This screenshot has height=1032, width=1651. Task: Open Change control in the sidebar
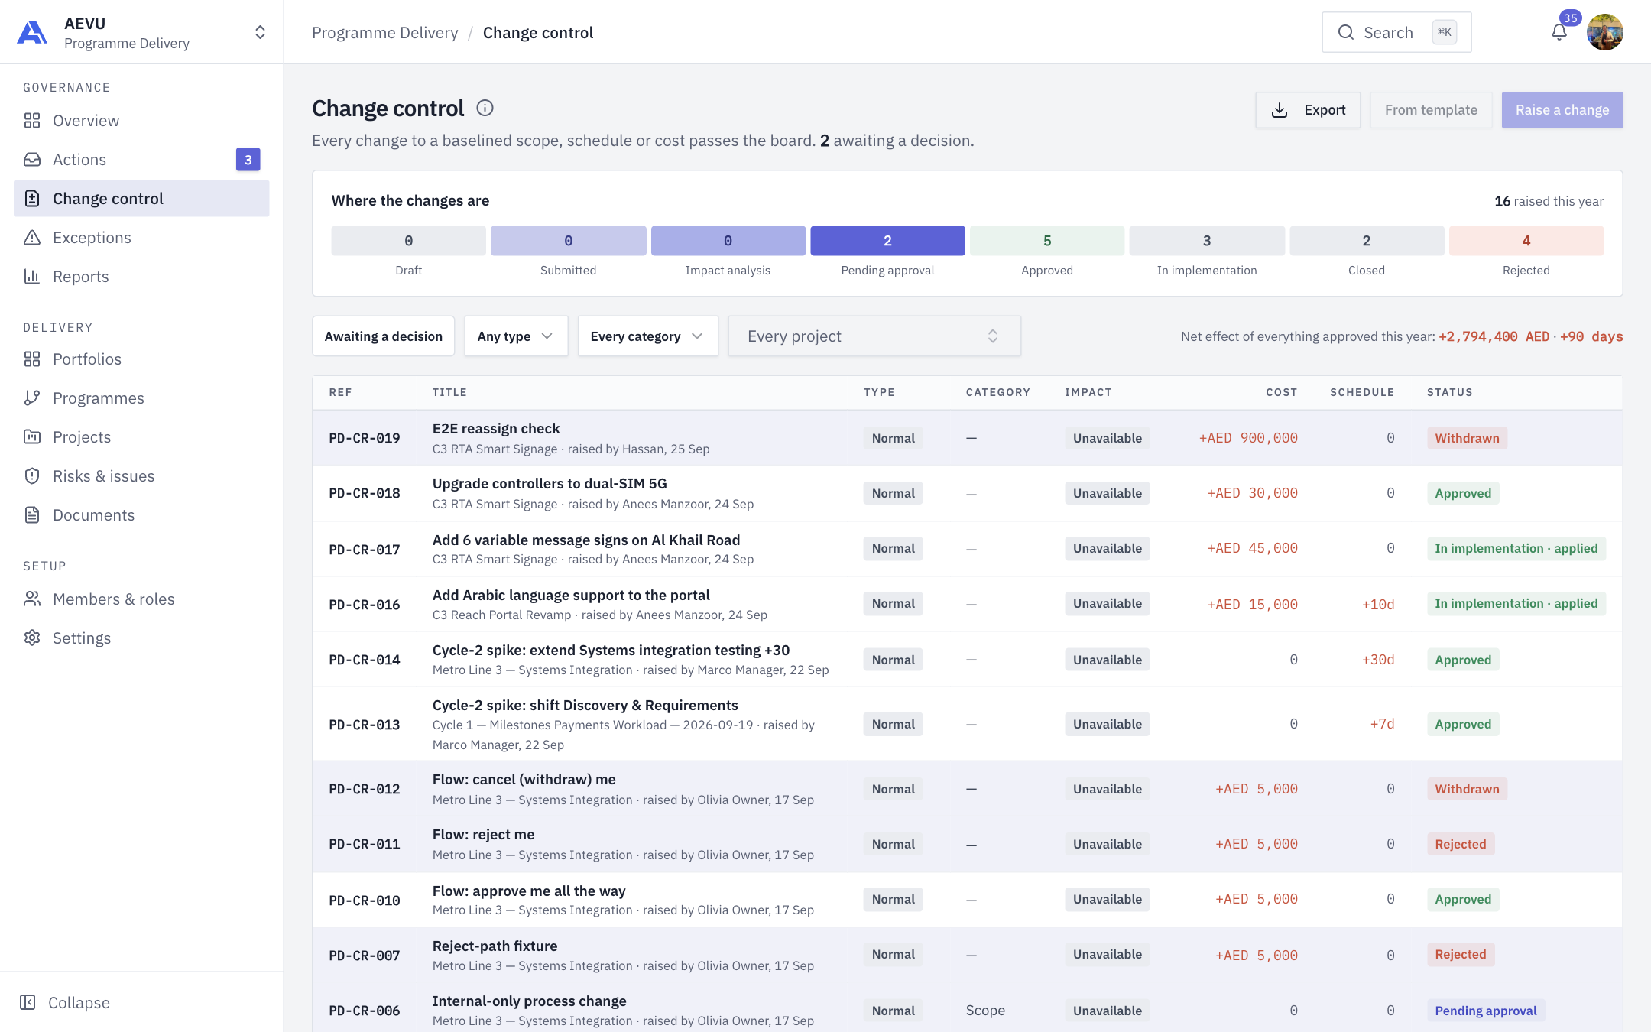[x=141, y=199]
